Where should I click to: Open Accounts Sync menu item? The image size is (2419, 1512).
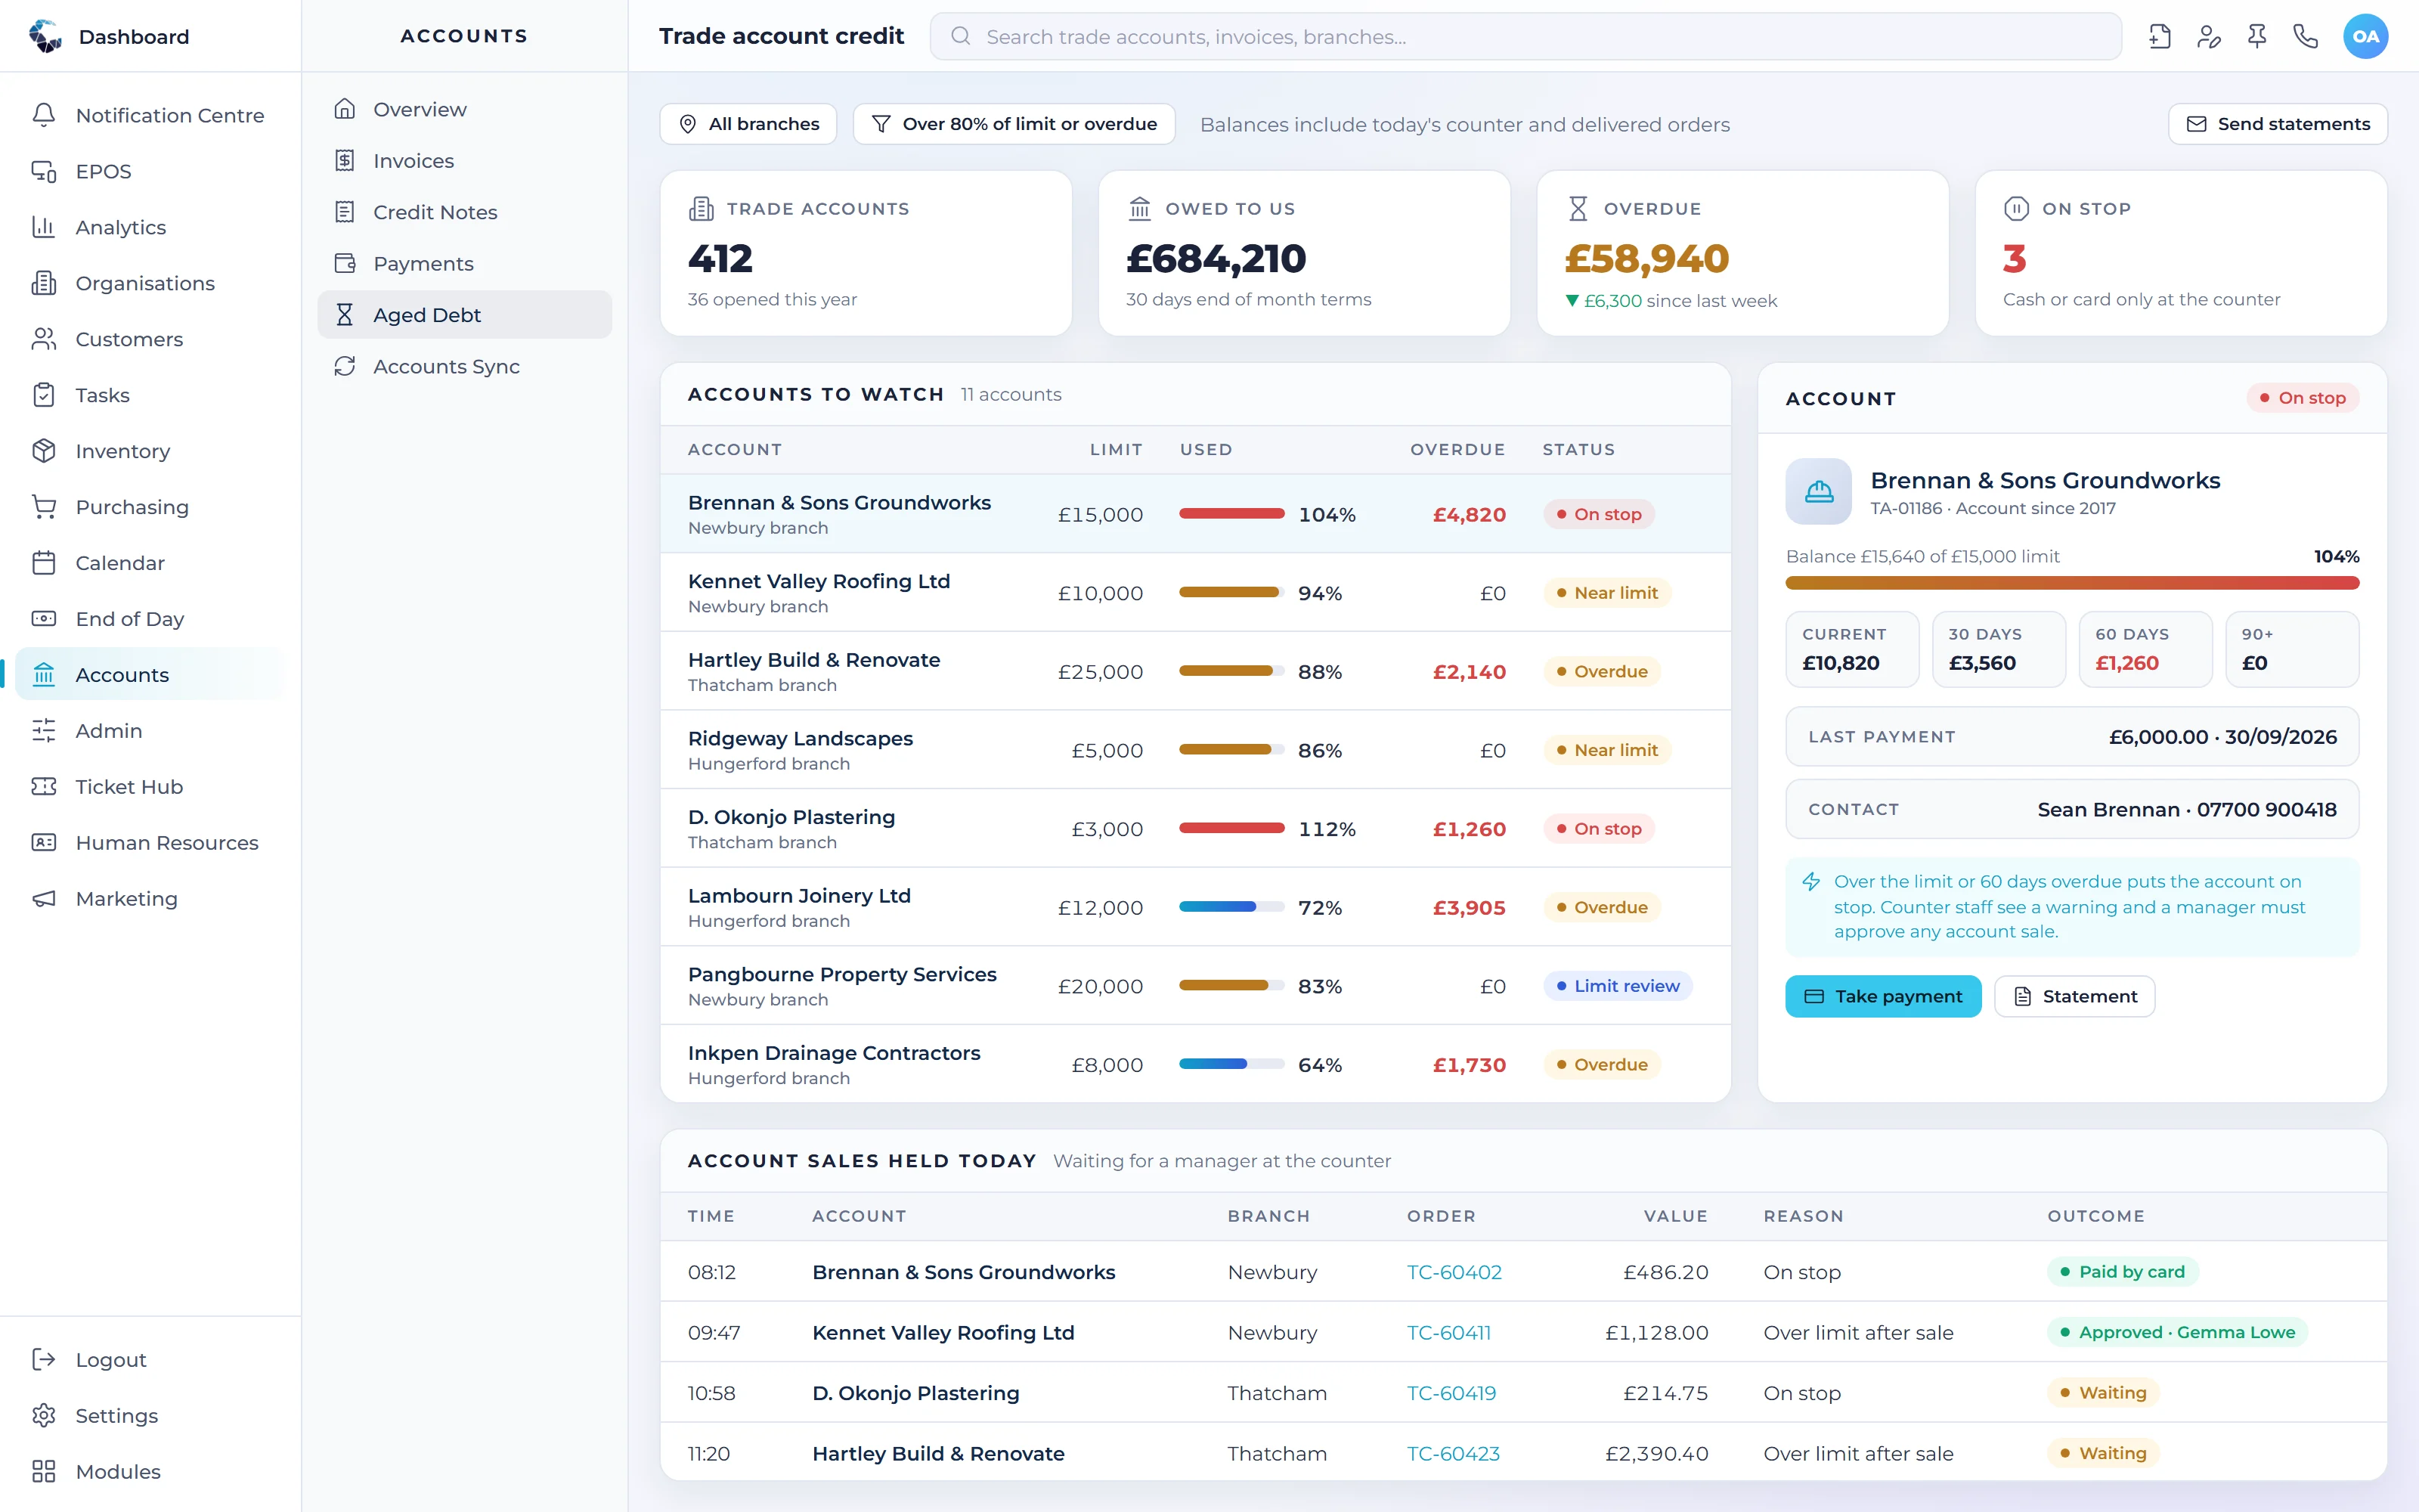[x=465, y=366]
